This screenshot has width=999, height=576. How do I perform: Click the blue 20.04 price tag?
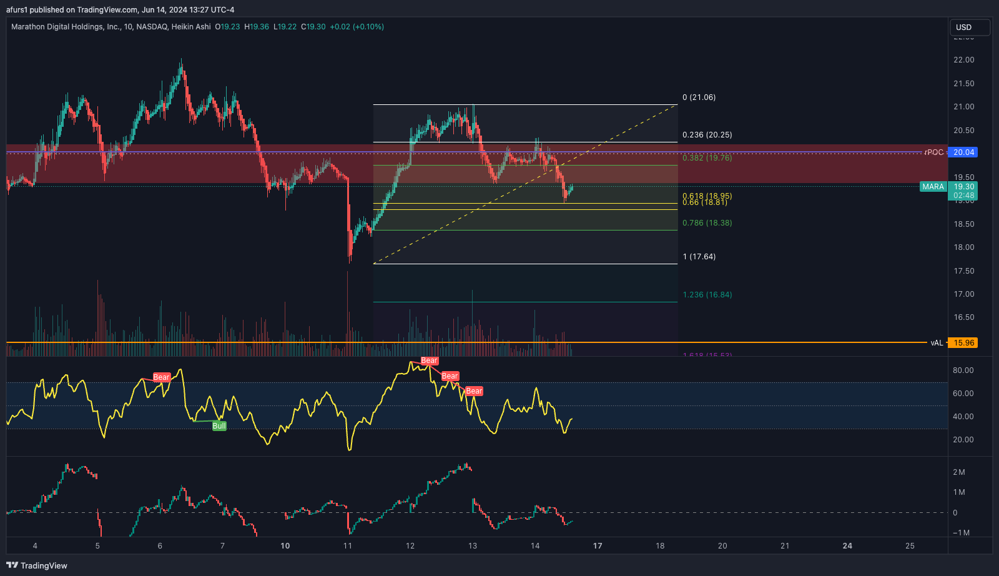tap(963, 152)
